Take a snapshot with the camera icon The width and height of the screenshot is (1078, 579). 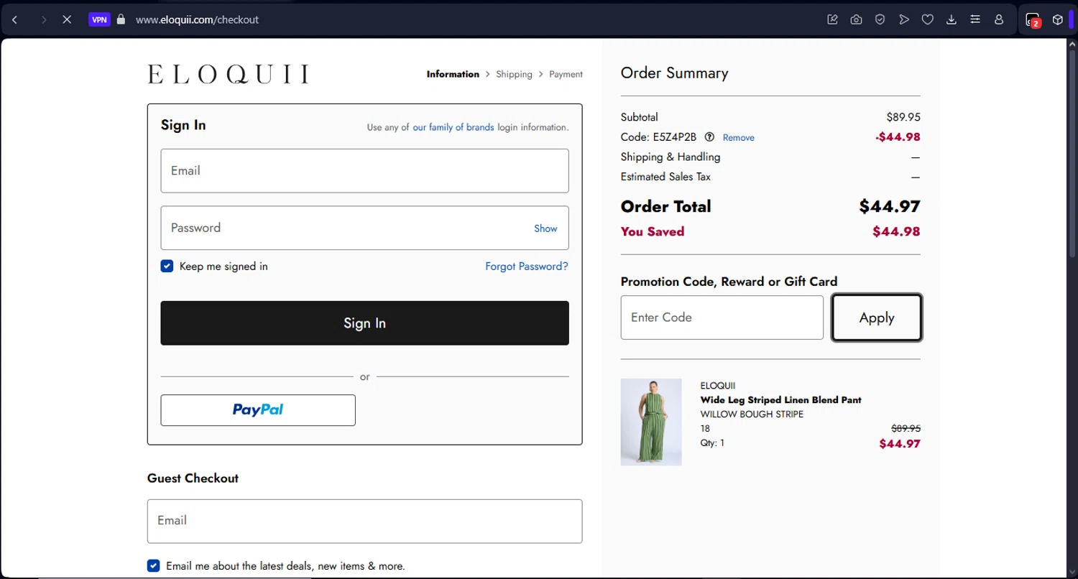coord(856,19)
